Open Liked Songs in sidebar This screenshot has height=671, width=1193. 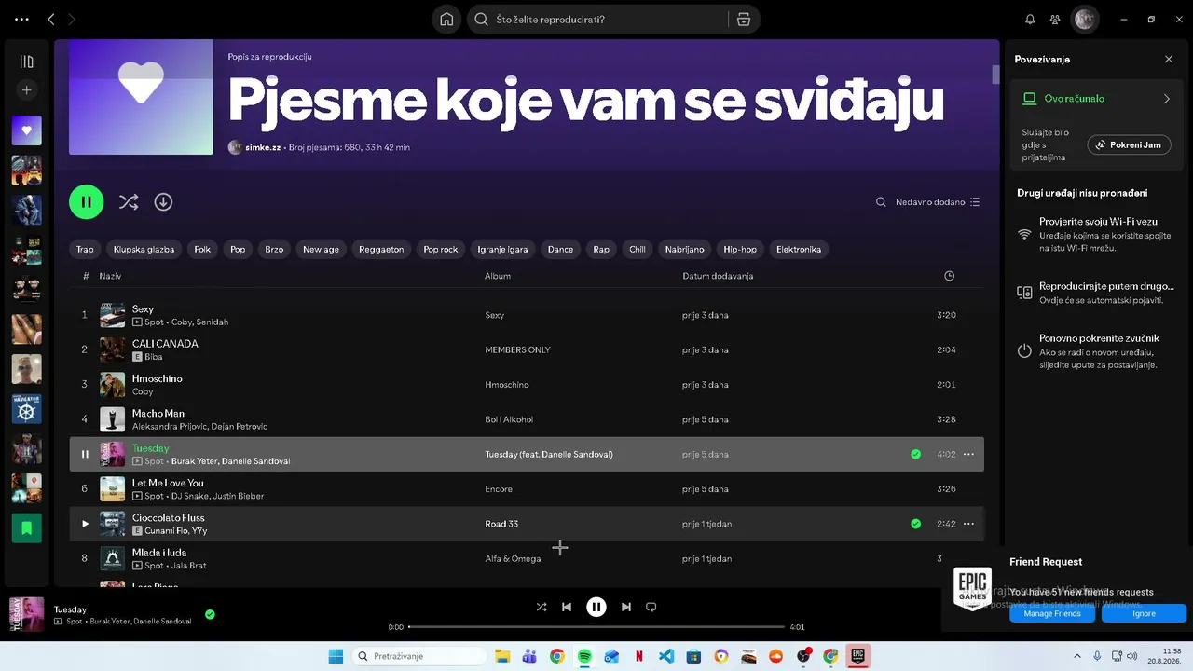coord(27,130)
